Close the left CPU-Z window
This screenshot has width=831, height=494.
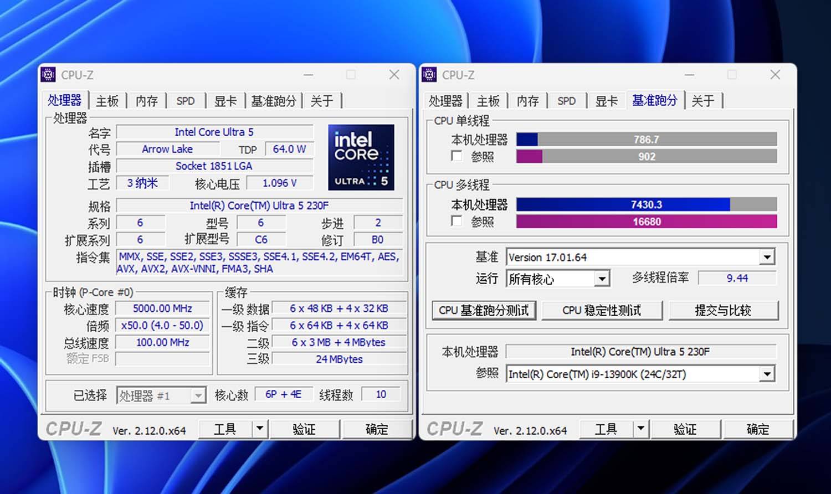(x=394, y=75)
